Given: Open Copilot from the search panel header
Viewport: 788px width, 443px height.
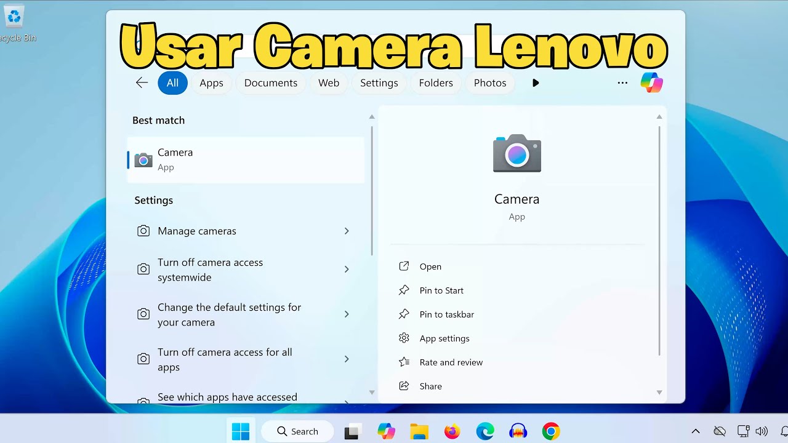Looking at the screenshot, I should point(652,82).
